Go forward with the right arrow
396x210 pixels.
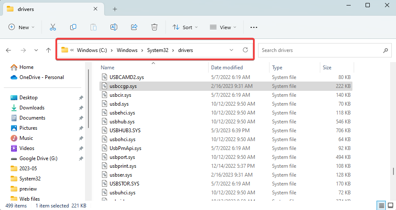23,50
